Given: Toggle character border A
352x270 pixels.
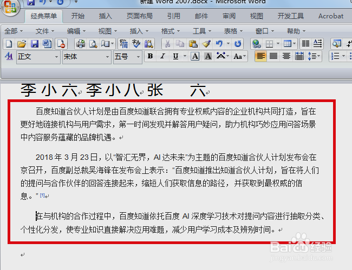Looking at the screenshot, I should (x=195, y=56).
